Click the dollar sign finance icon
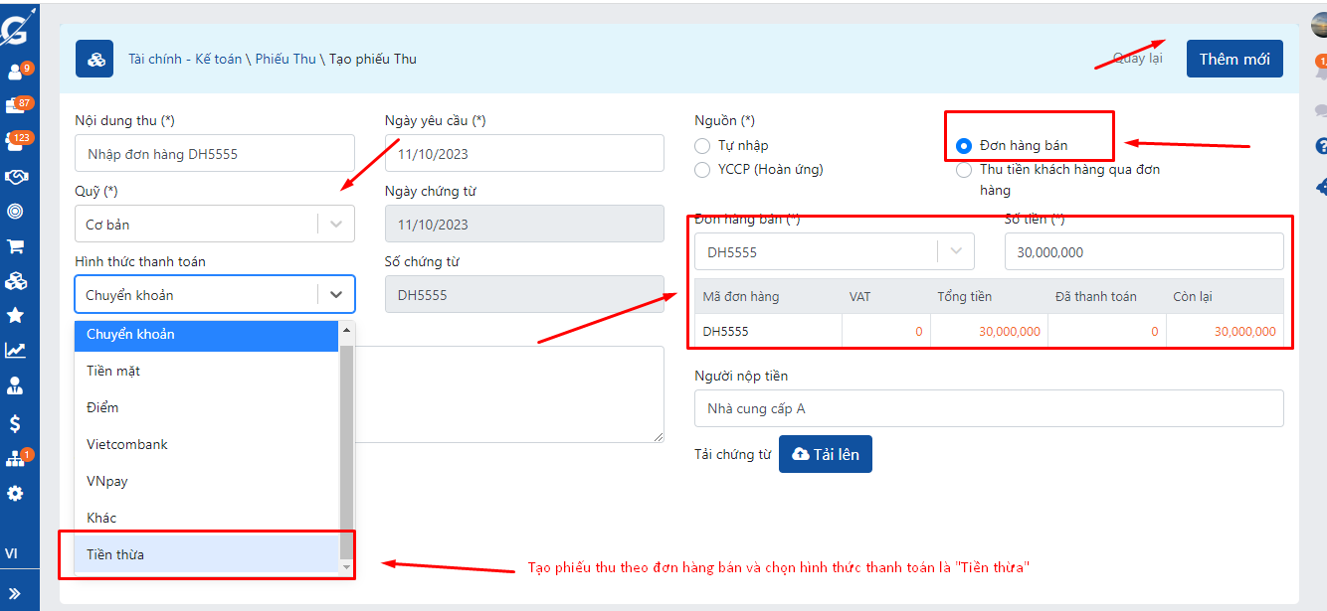 [x=16, y=423]
